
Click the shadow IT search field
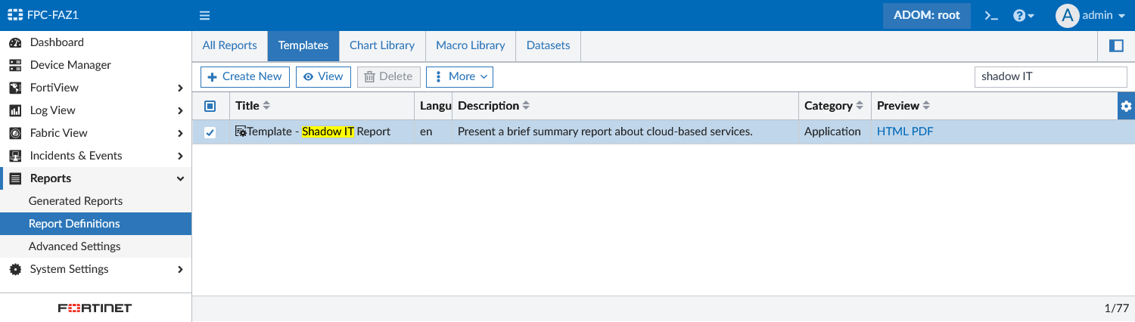click(1050, 76)
